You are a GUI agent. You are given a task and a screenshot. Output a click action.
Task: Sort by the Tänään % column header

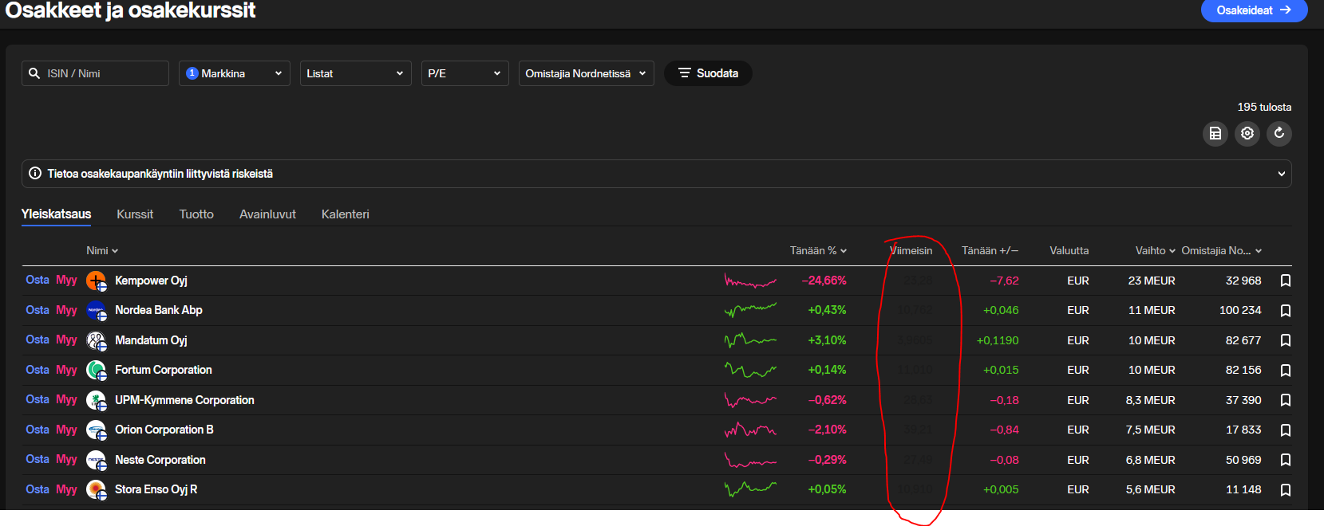(818, 250)
